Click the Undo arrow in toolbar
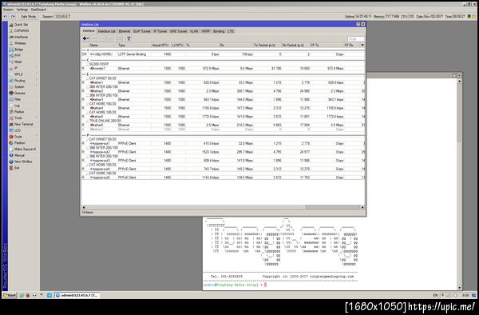 point(6,17)
